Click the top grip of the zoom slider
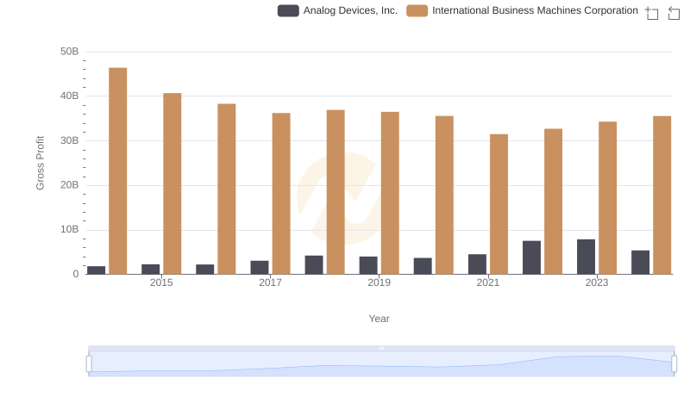Image resolution: width=690 pixels, height=397 pixels. point(381,348)
